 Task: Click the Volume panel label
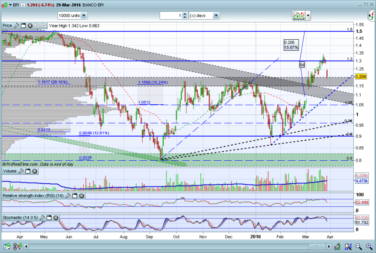point(9,171)
